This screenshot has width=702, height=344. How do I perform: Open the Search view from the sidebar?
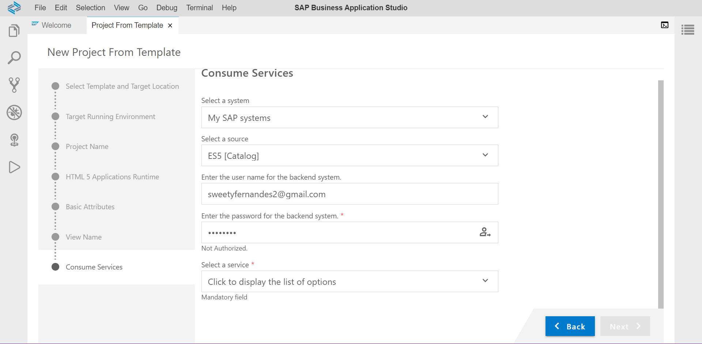click(14, 58)
